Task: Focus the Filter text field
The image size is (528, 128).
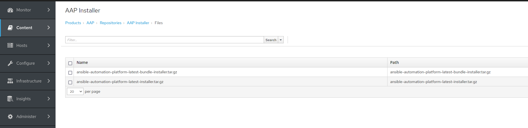Action: click(164, 40)
